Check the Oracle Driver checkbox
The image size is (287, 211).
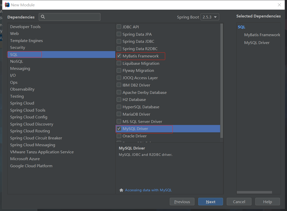pyautogui.click(x=119, y=136)
